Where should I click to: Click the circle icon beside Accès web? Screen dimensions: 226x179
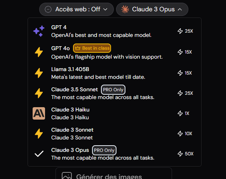[48, 9]
